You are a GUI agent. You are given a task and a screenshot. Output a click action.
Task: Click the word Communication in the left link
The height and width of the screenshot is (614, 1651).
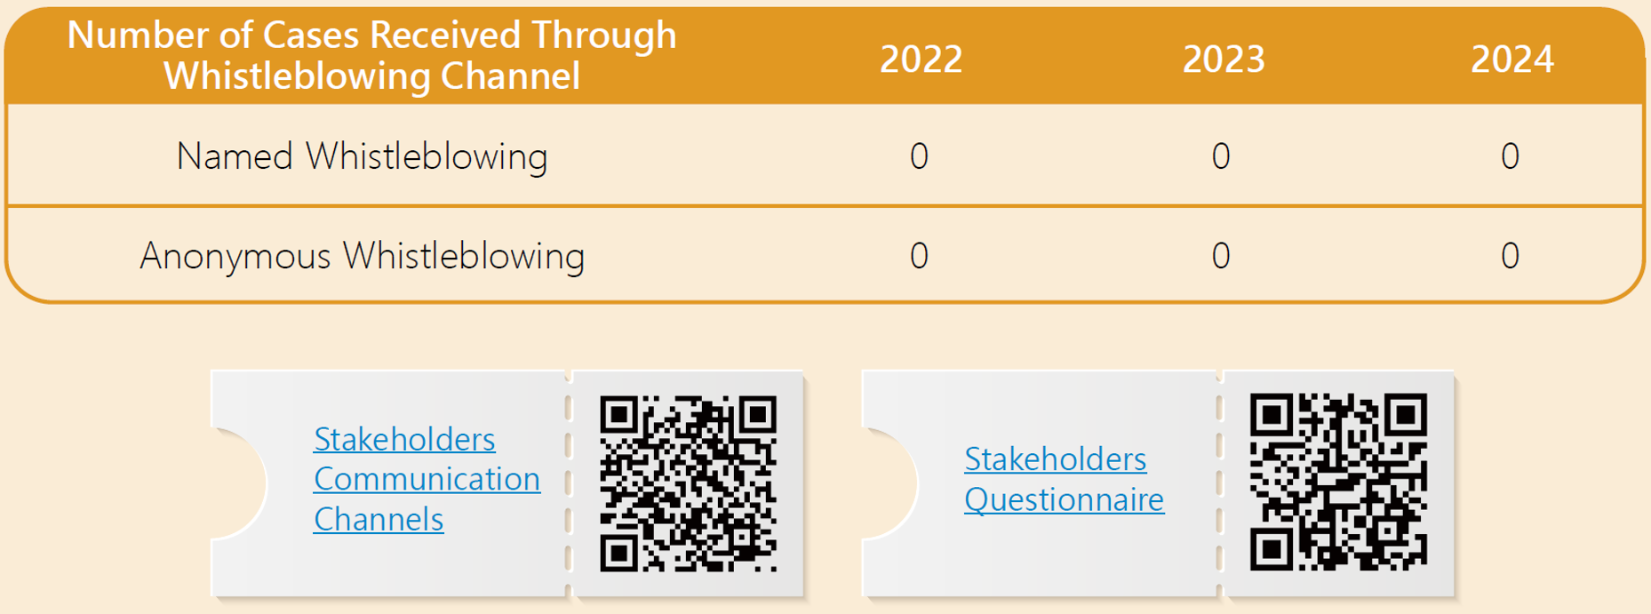click(427, 479)
